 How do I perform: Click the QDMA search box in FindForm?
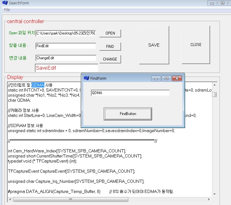pyautogui.click(x=130, y=93)
